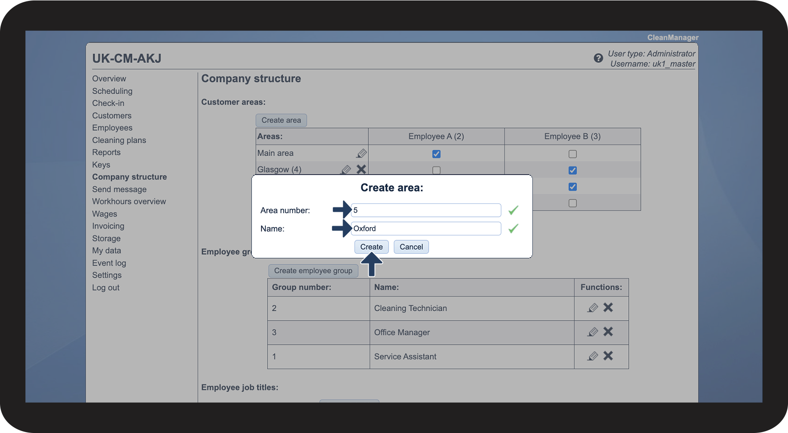The height and width of the screenshot is (433, 788).
Task: Open the Employees section
Action: [112, 128]
